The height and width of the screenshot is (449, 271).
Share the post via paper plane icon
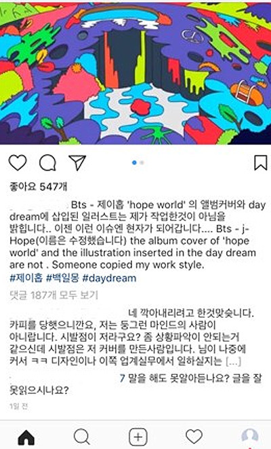point(78,162)
